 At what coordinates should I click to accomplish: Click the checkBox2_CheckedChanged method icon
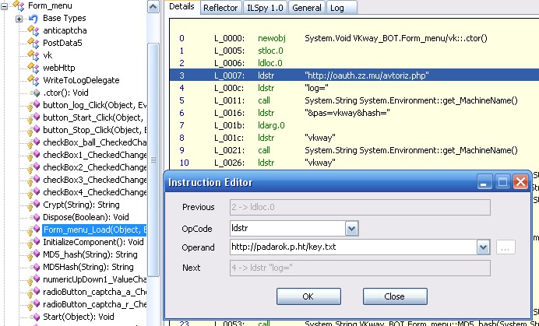point(34,167)
